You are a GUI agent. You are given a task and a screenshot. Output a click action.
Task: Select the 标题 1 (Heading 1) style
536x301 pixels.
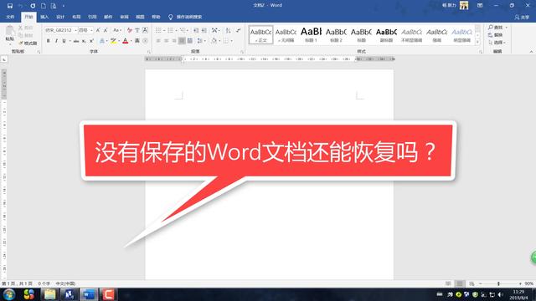(x=311, y=34)
